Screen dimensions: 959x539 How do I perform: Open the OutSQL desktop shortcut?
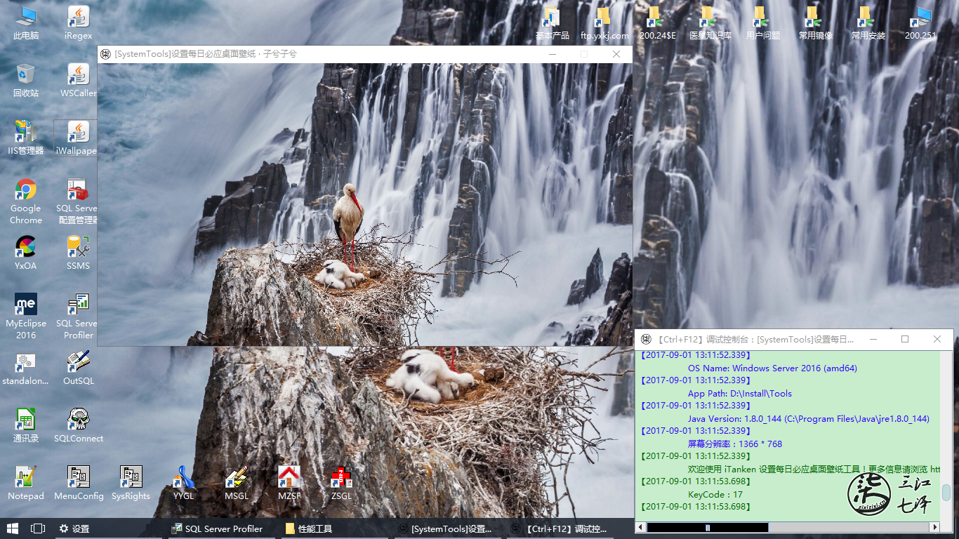point(78,368)
